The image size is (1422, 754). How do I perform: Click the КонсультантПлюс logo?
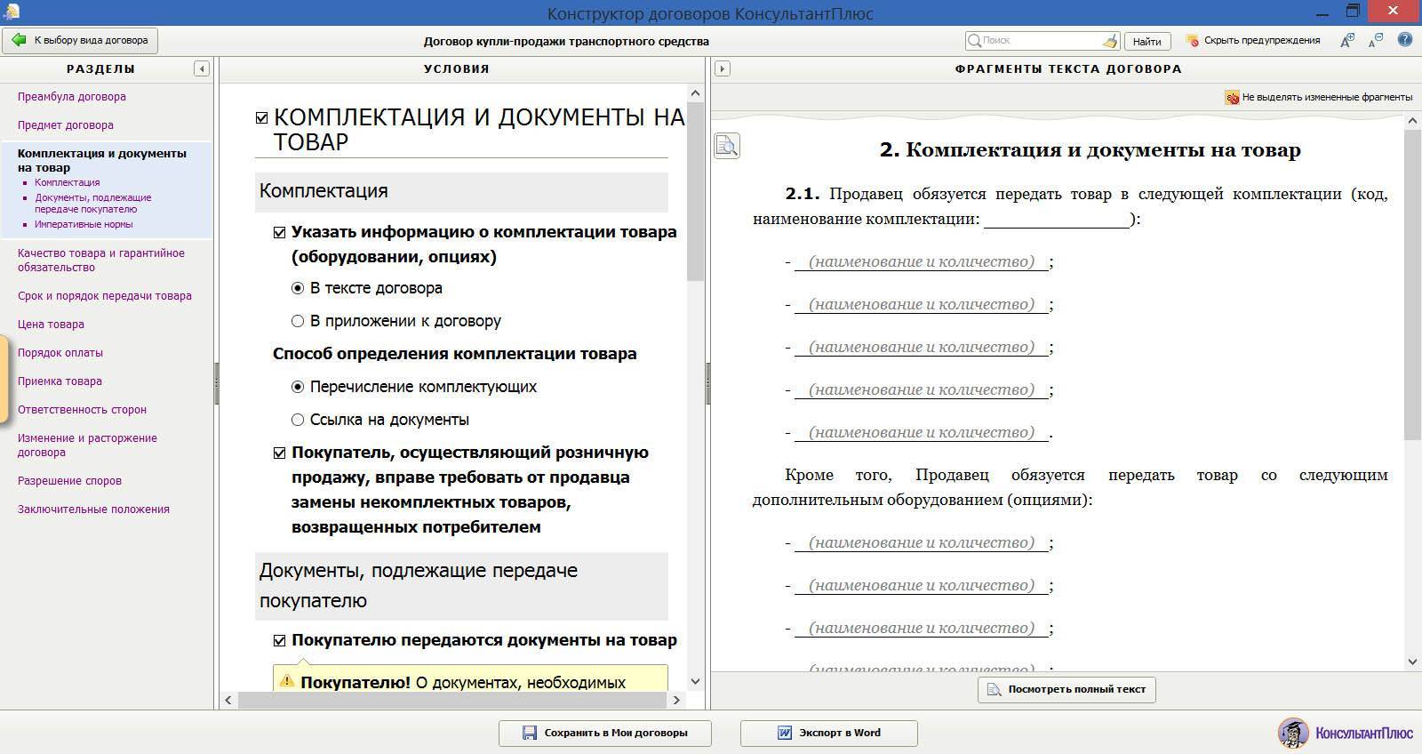click(x=1346, y=733)
